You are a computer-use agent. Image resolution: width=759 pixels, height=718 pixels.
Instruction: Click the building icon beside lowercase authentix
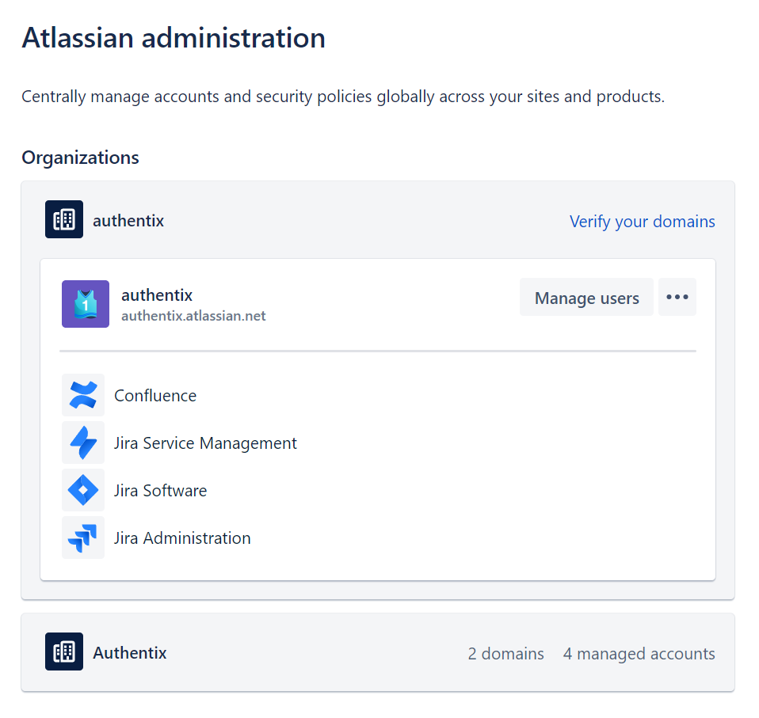[64, 219]
